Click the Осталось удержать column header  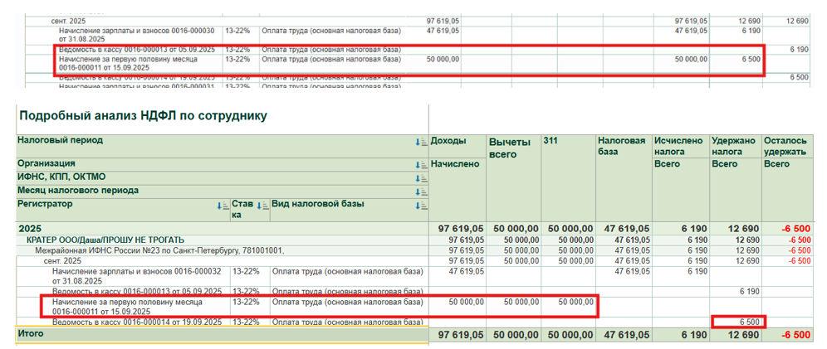tap(785, 147)
